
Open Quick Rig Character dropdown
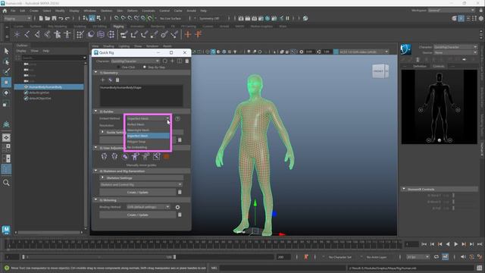tap(135, 61)
